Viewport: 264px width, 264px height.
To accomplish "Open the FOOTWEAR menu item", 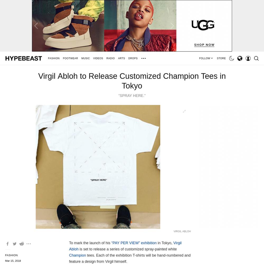I will 70,58.
